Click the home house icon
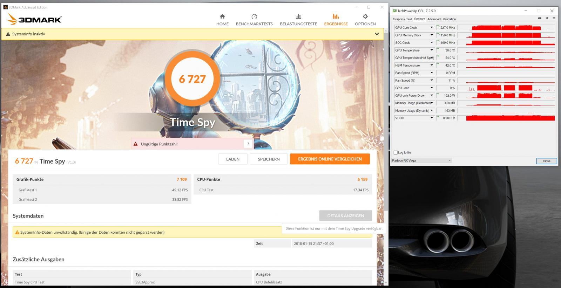This screenshot has height=288, width=561. tap(222, 16)
